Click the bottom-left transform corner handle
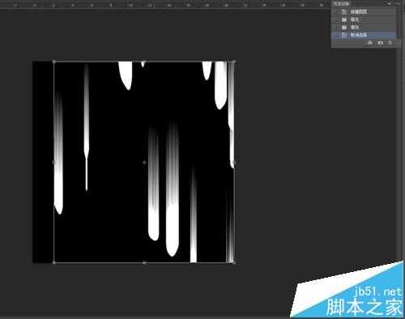The image size is (405, 319). (x=54, y=262)
